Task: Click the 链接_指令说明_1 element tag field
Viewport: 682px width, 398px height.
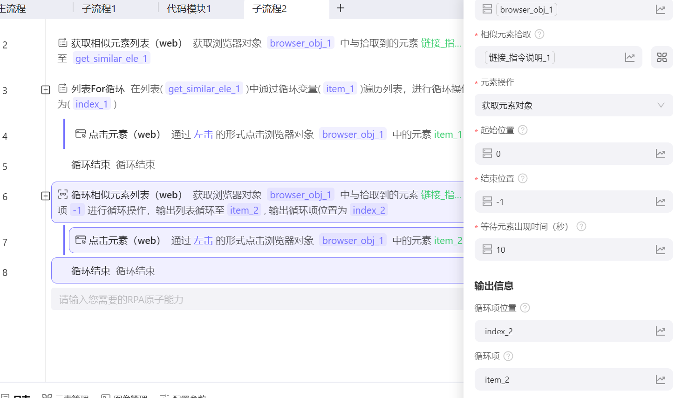Action: pos(519,58)
